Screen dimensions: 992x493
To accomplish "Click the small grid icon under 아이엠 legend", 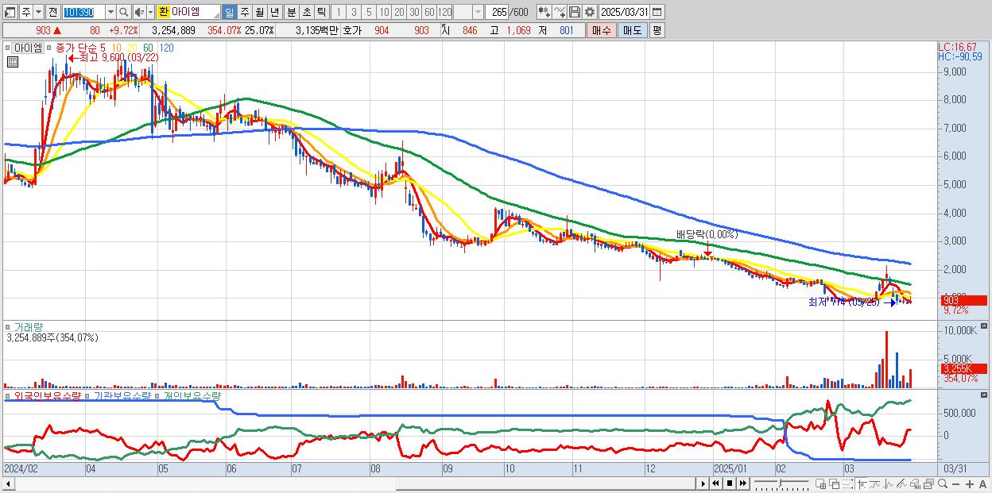I will [13, 62].
